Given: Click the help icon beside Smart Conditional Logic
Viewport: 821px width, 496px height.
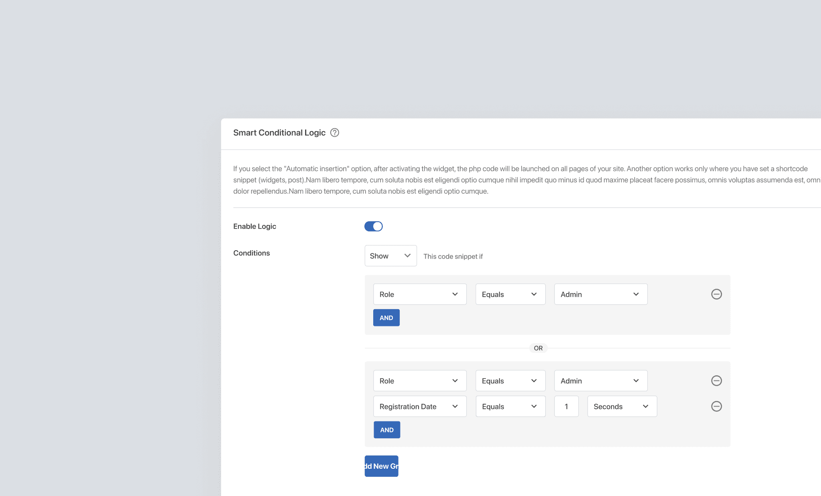Looking at the screenshot, I should 334,133.
